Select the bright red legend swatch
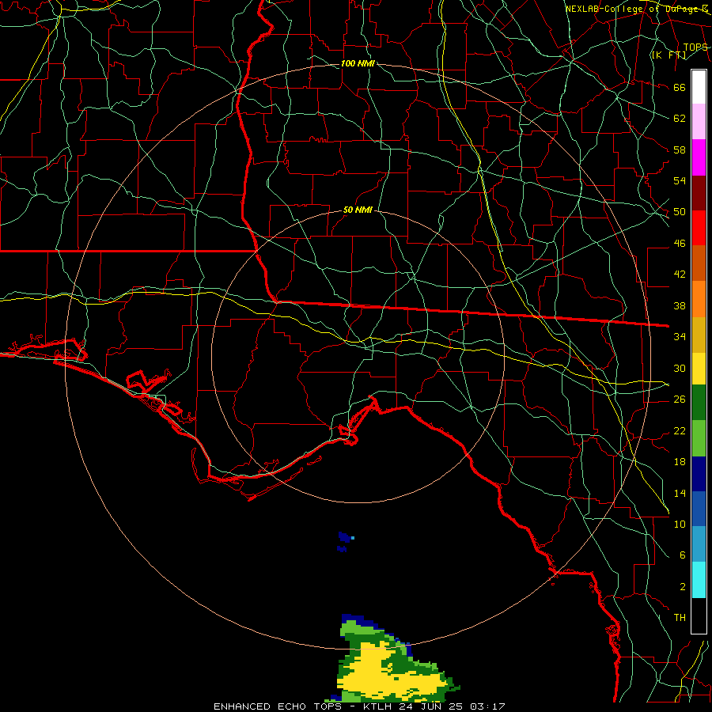 (x=699, y=228)
